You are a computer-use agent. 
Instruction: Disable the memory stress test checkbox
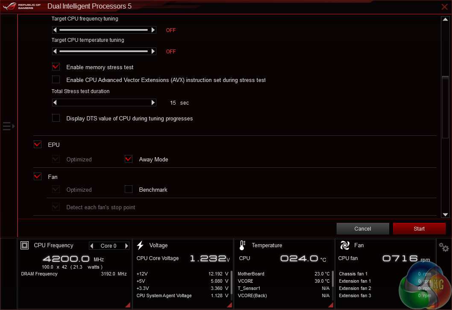(x=56, y=67)
